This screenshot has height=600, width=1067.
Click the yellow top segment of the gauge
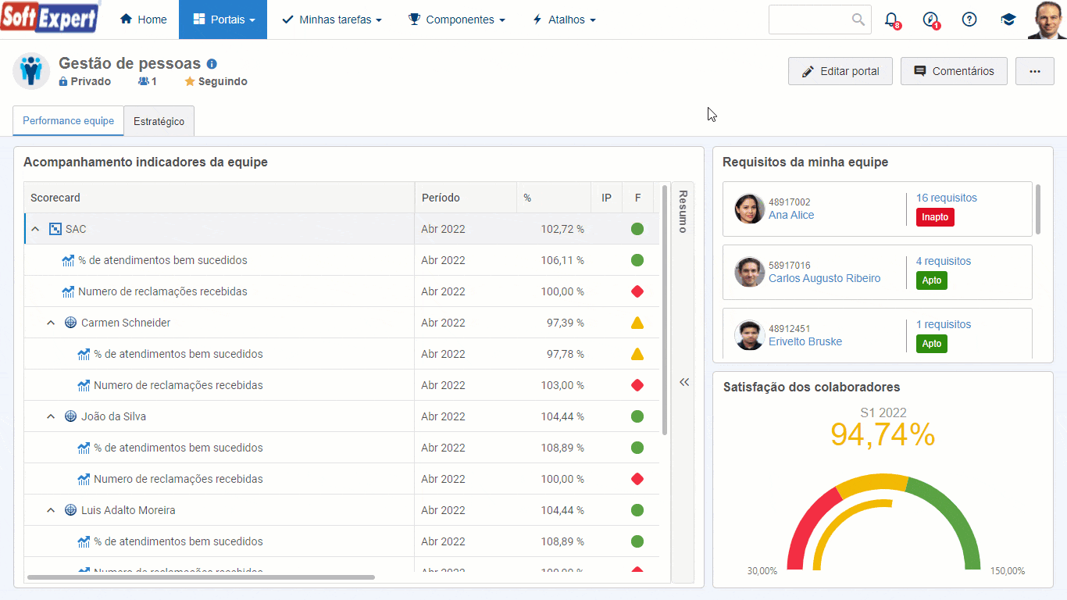point(872,484)
